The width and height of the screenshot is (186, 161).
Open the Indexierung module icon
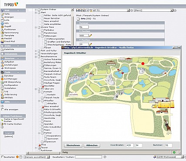(x=2, y=94)
